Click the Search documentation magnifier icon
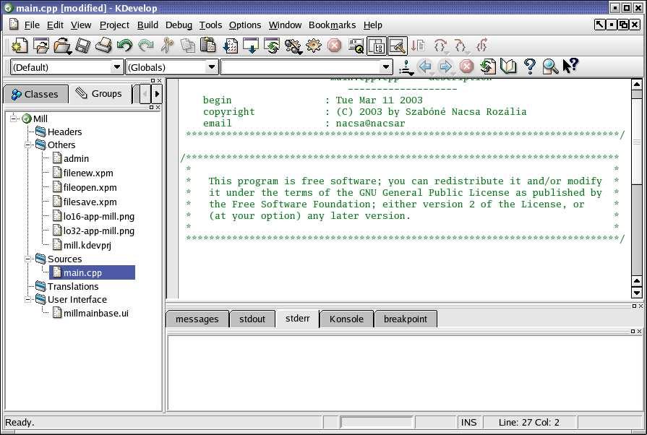This screenshot has width=647, height=435. pos(550,66)
